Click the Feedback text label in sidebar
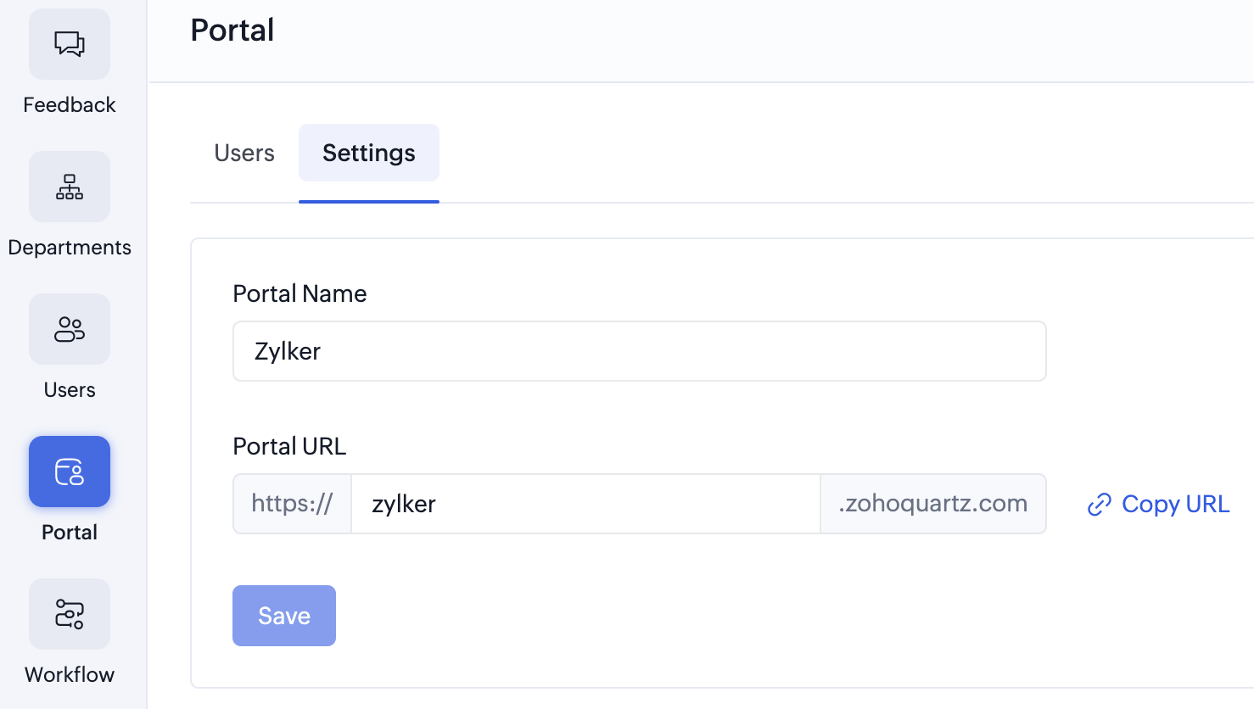Viewport: 1254px width, 709px height. (70, 105)
